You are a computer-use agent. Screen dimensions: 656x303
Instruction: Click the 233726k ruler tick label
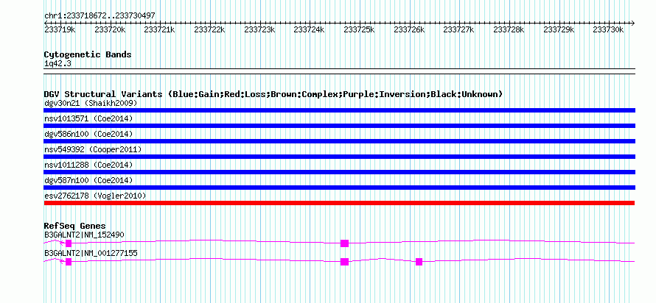point(409,29)
